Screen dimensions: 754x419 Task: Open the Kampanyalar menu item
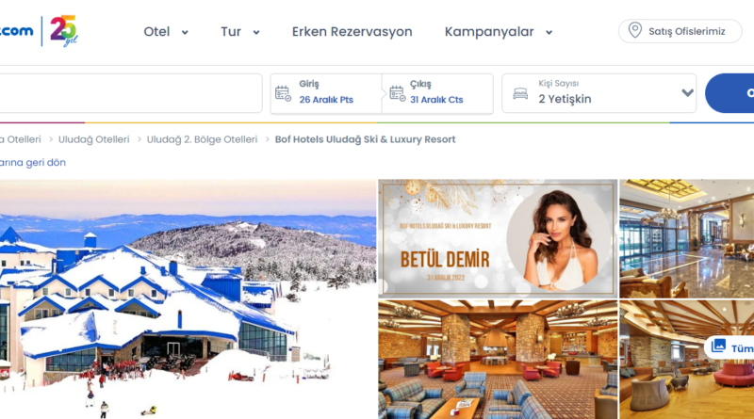point(489,32)
